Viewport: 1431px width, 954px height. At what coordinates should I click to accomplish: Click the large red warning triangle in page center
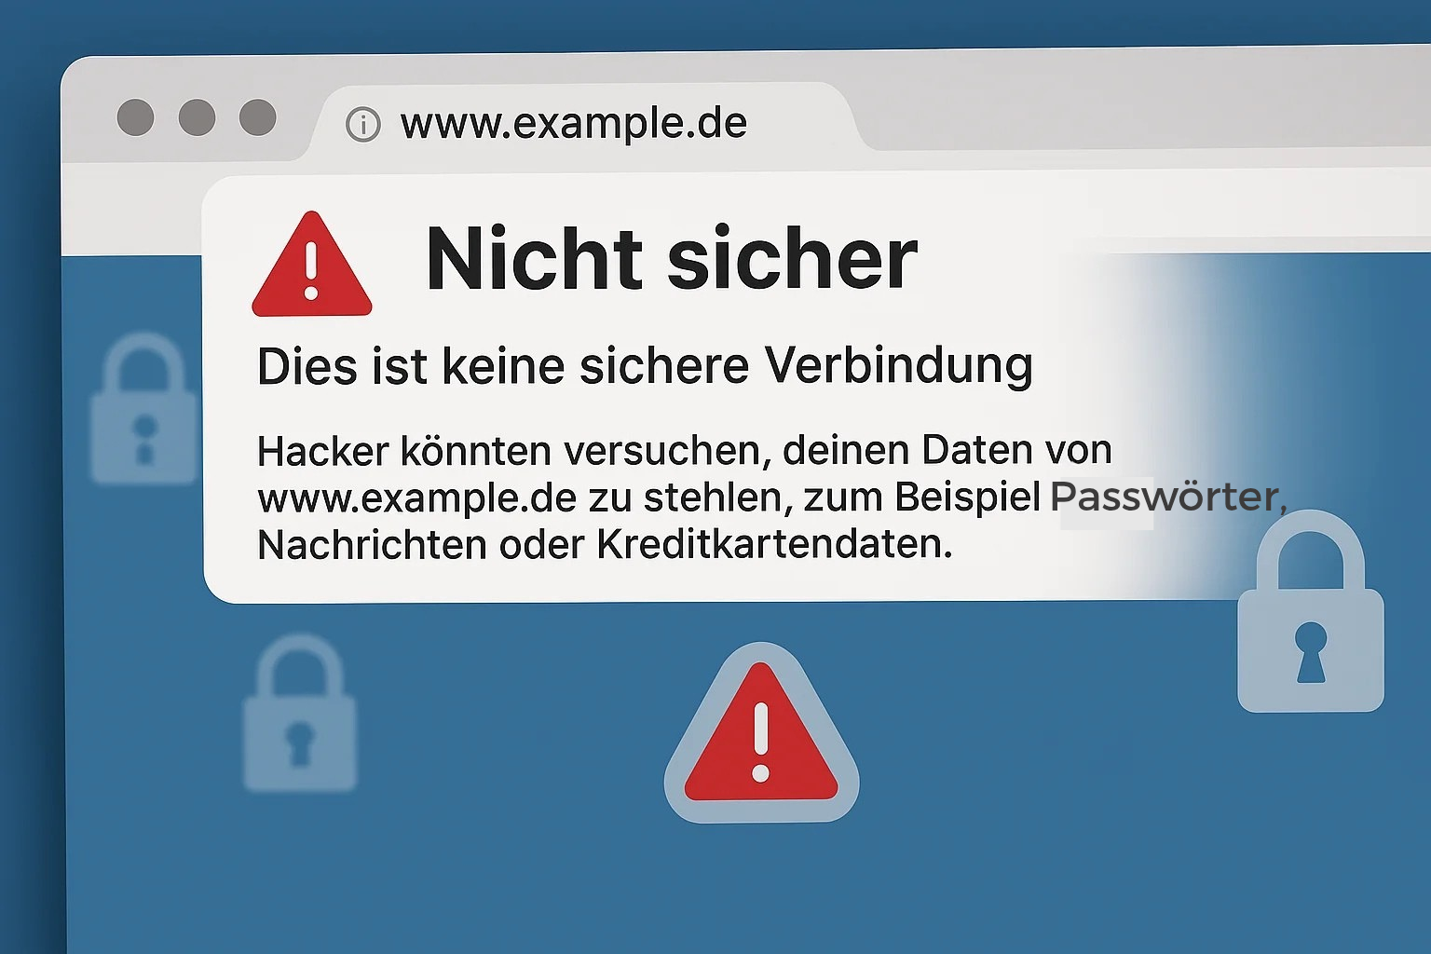[761, 732]
